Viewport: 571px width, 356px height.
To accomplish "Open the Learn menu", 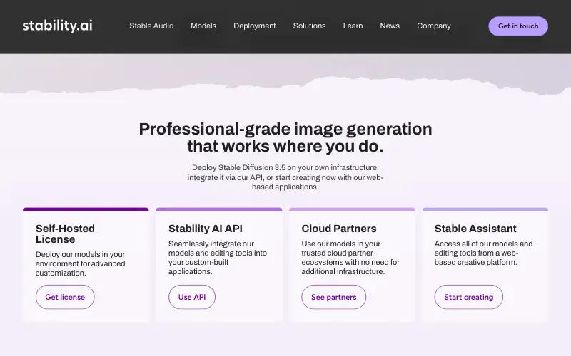I will pos(353,26).
